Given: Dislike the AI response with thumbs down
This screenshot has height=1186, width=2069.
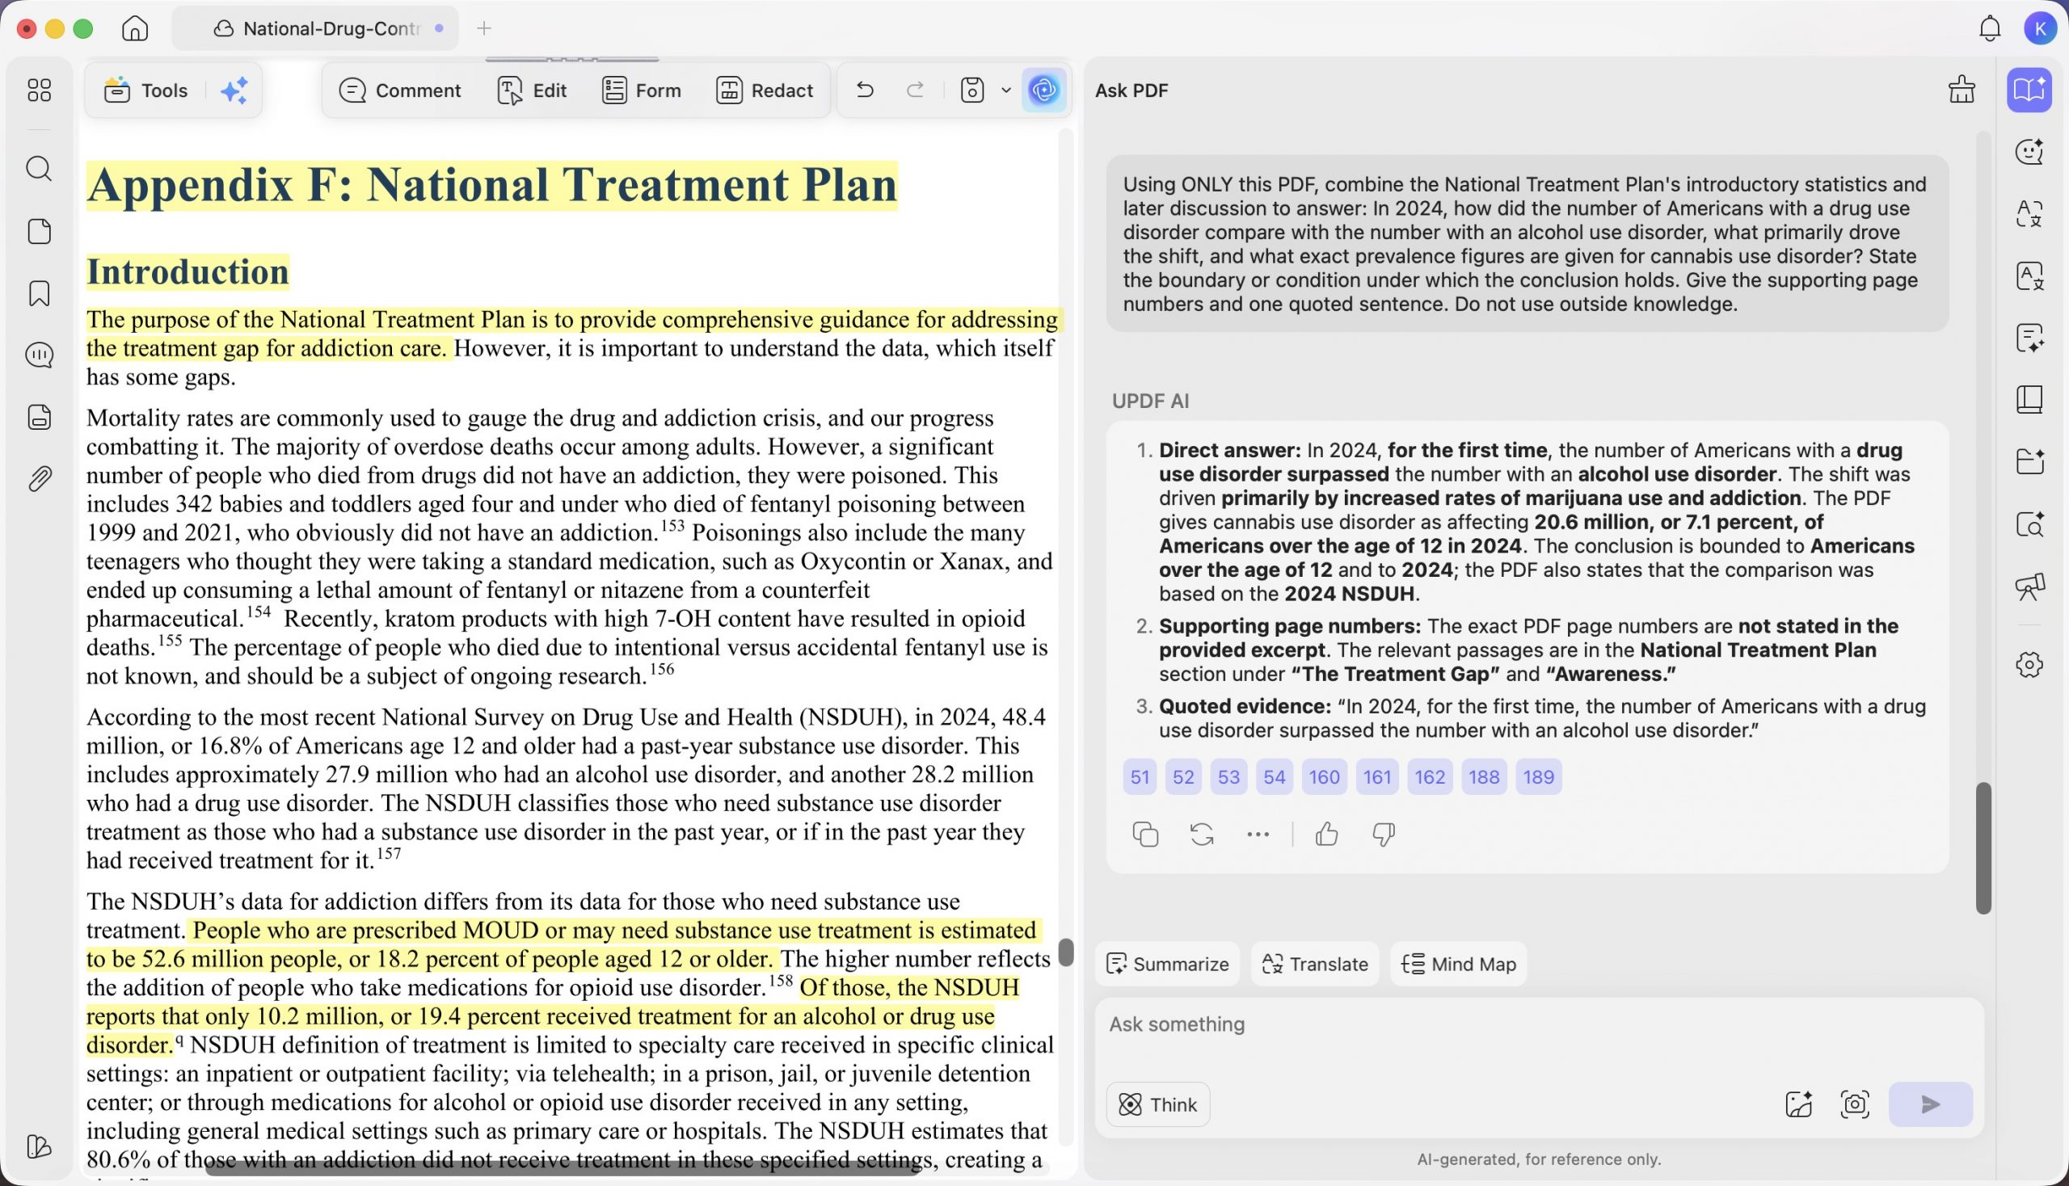Looking at the screenshot, I should [1384, 834].
